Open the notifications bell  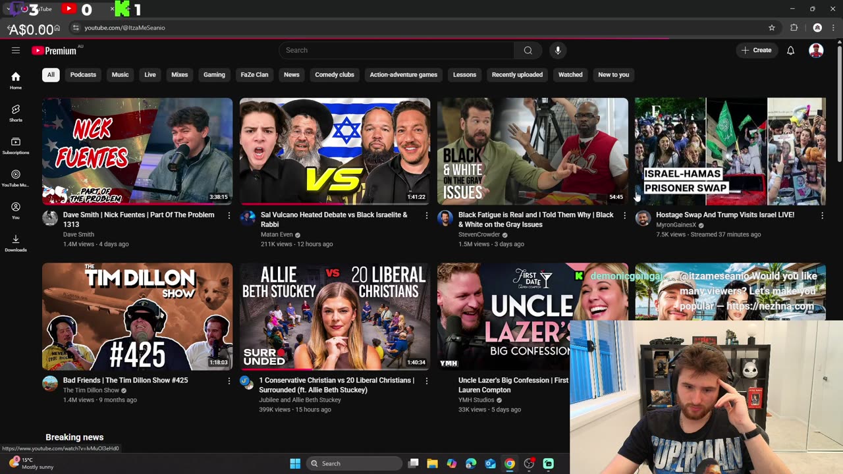790,50
